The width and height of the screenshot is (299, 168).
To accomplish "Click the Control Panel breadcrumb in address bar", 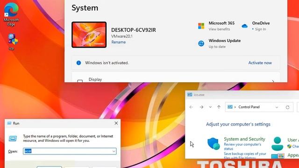I will tap(249, 107).
